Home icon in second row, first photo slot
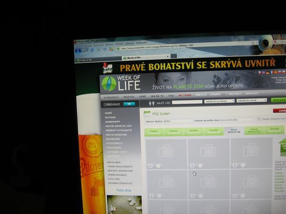Viewport: 286px width, 214px height. 159,196
